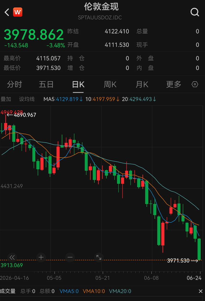Jump back with double-left-arrow chart button
The width and height of the screenshot is (205, 301).
tap(12, 257)
